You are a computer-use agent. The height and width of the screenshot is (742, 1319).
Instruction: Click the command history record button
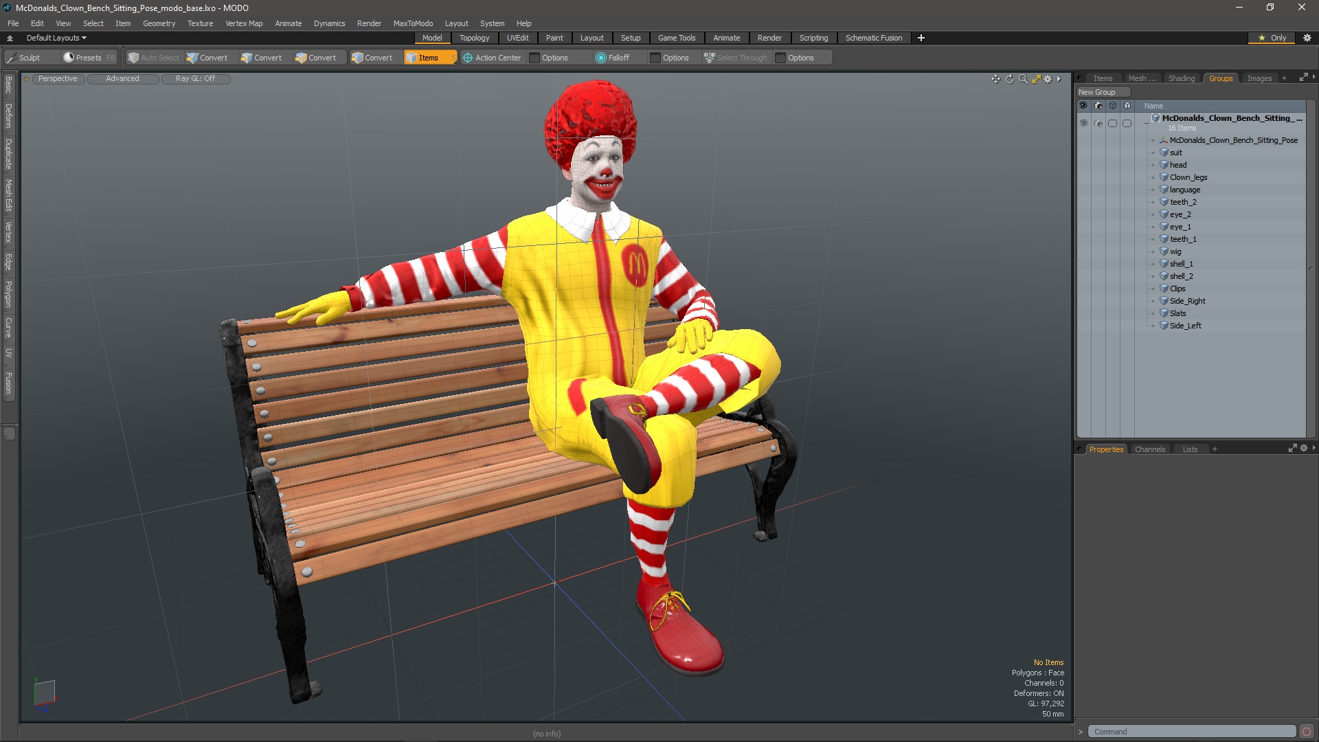click(1307, 732)
